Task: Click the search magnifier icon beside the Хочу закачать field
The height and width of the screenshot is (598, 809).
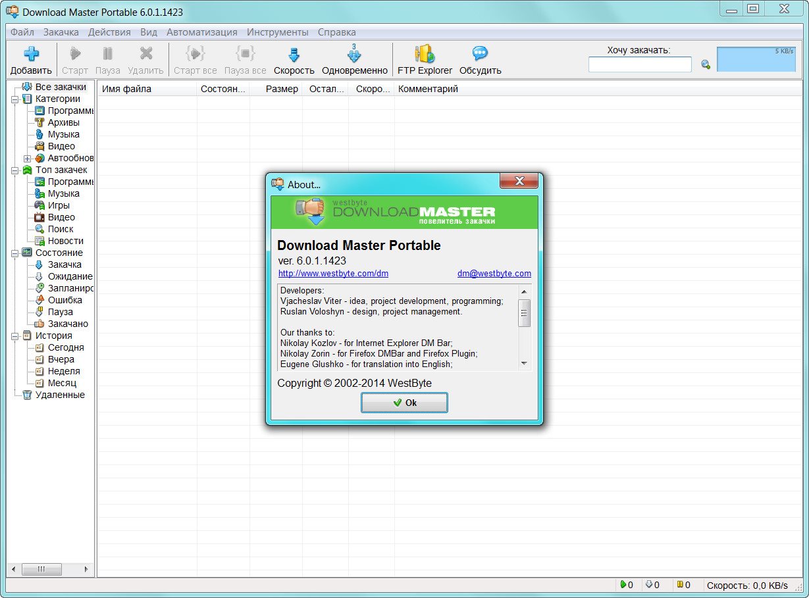Action: pos(706,64)
